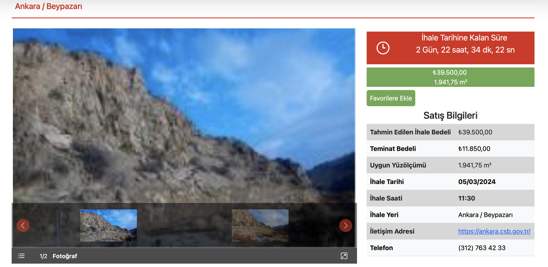Click the (312) 763 42 33 phone number
Image resolution: width=548 pixels, height=267 pixels.
pos(482,248)
